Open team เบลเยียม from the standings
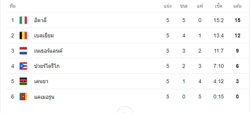 [x=44, y=36]
